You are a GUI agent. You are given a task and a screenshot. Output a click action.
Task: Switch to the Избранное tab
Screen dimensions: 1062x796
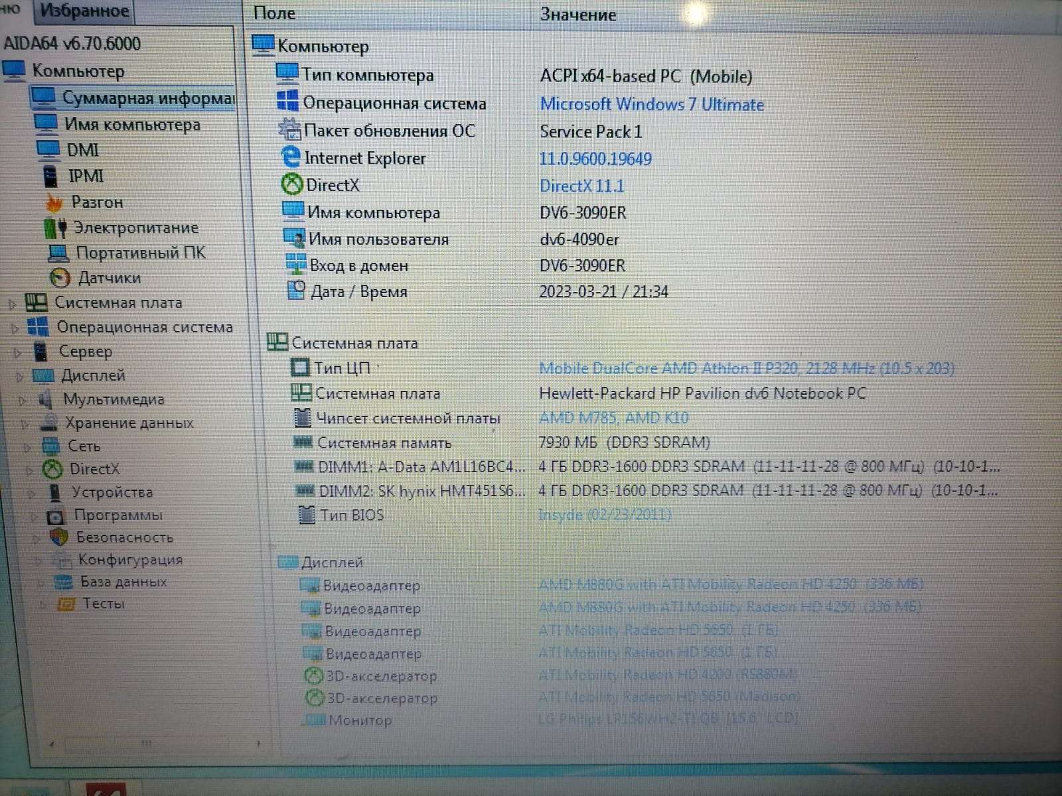click(84, 11)
